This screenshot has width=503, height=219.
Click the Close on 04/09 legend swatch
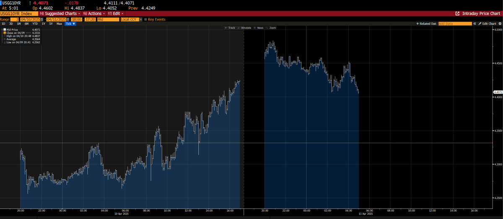click(x=5, y=33)
